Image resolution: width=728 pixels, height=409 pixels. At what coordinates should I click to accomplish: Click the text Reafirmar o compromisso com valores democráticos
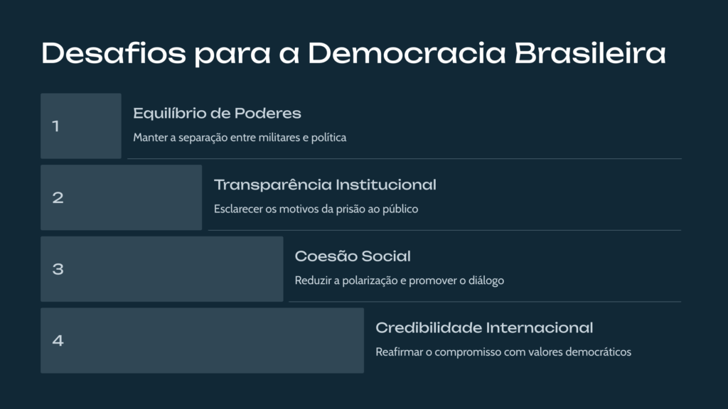503,352
